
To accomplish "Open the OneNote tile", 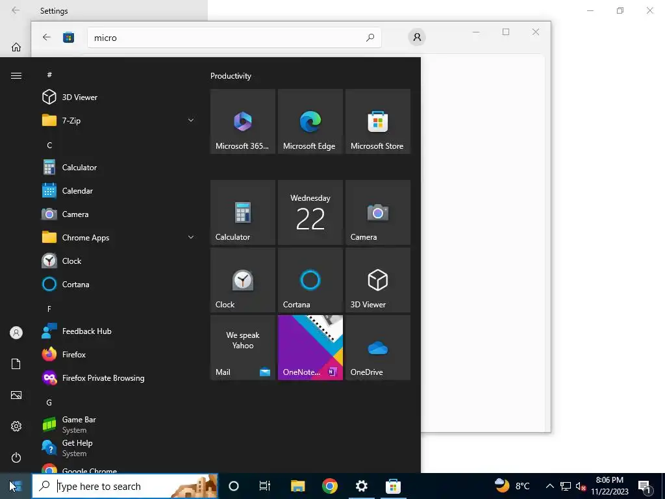I will [310, 348].
